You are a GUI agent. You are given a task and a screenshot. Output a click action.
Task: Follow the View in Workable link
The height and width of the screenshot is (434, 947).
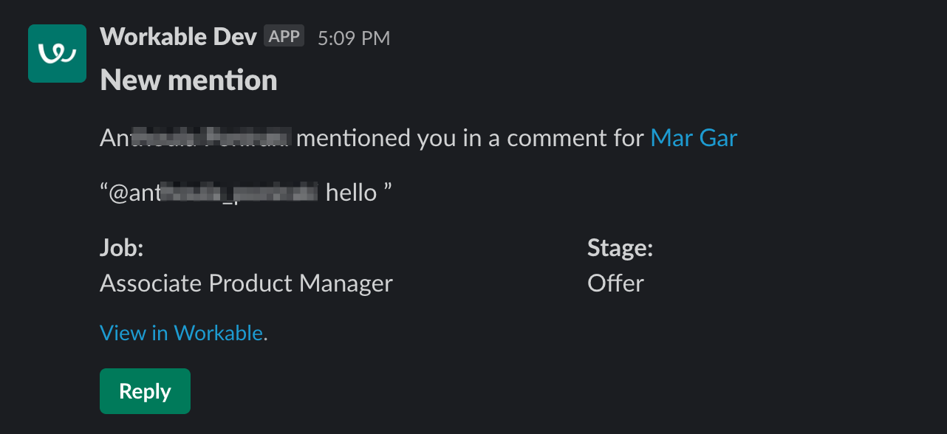pos(181,333)
